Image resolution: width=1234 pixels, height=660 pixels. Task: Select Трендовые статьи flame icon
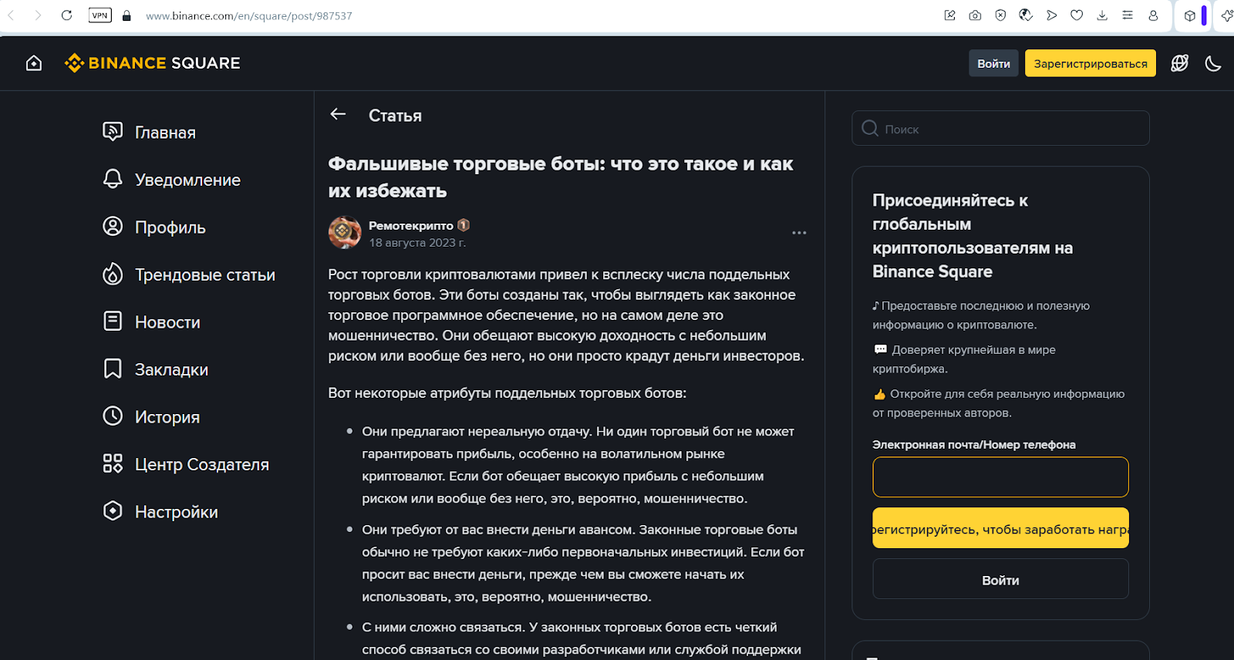pos(113,274)
